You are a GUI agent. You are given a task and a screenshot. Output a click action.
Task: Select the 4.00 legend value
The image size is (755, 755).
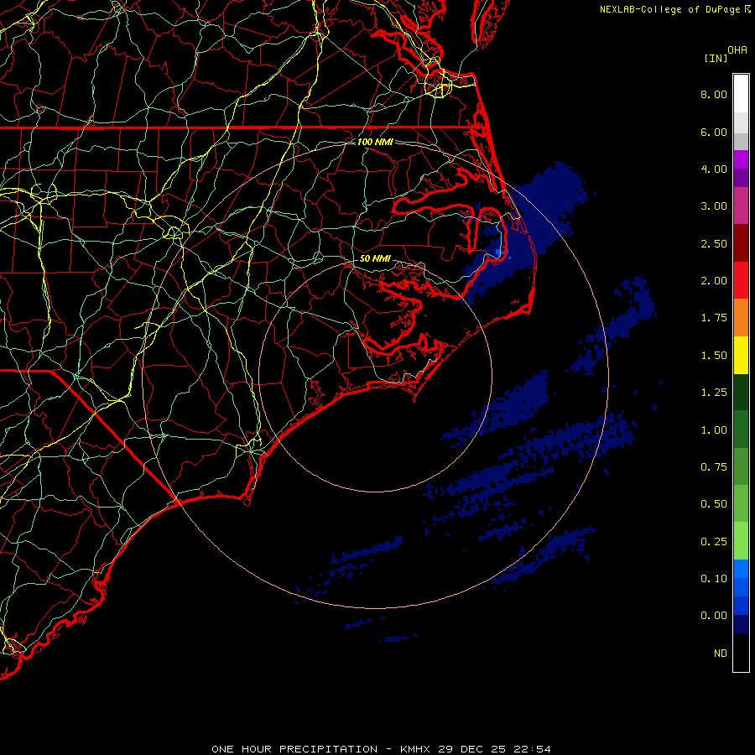pos(714,169)
